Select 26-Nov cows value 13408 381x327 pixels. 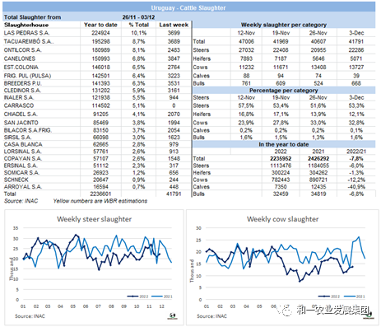318,68
